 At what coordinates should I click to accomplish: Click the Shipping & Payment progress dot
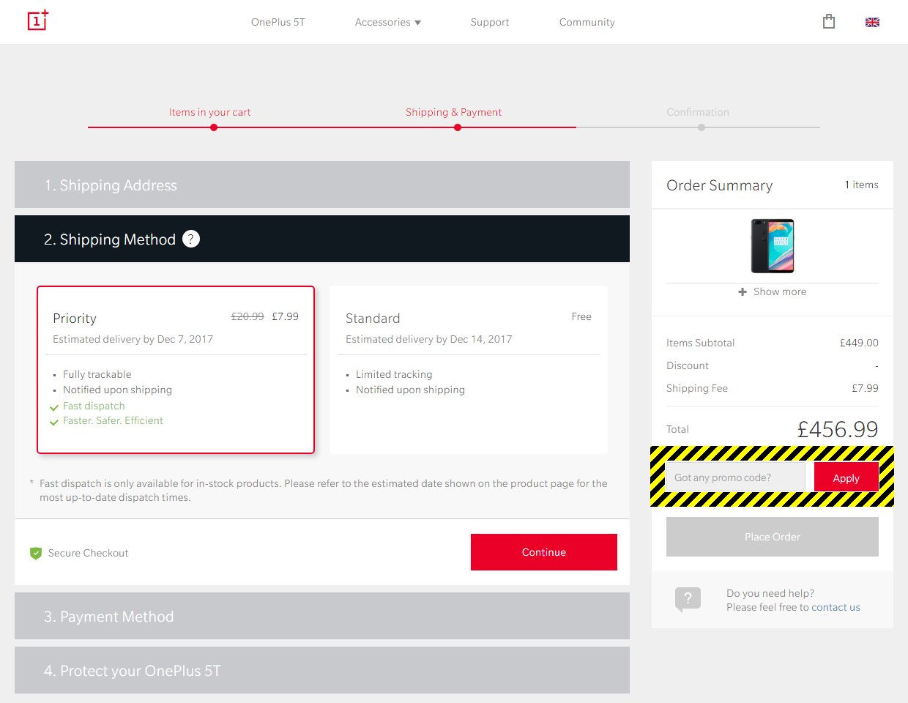(x=458, y=127)
